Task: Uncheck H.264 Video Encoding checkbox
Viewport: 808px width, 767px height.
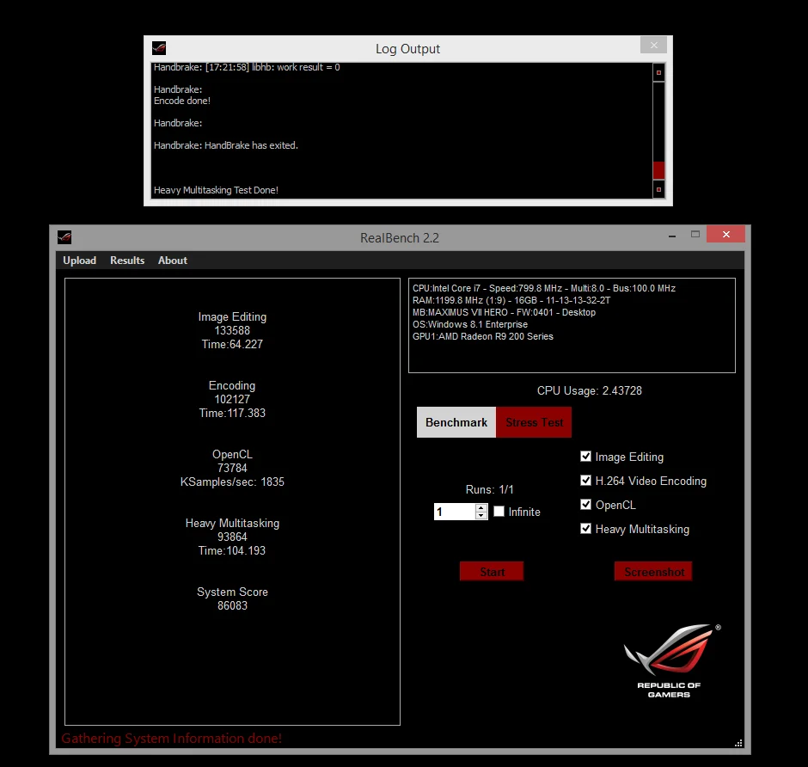Action: (585, 481)
